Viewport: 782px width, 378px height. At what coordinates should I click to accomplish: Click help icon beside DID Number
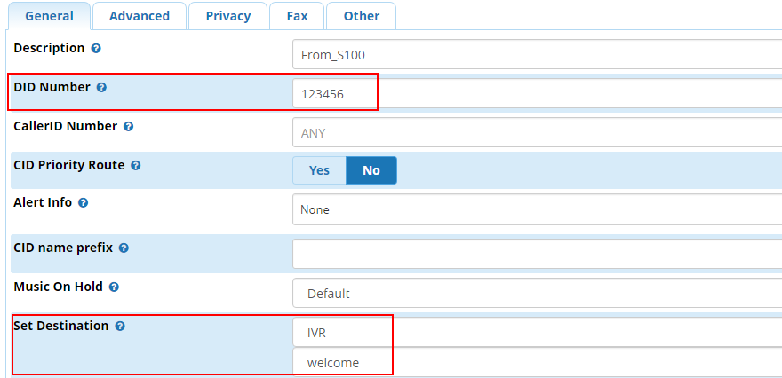pyautogui.click(x=101, y=88)
